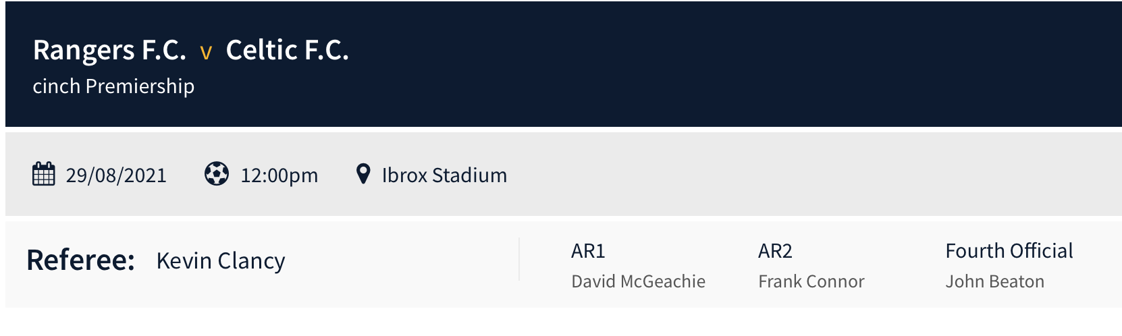The image size is (1122, 336).
Task: Select assistant referee David McGeachie
Action: (x=638, y=281)
